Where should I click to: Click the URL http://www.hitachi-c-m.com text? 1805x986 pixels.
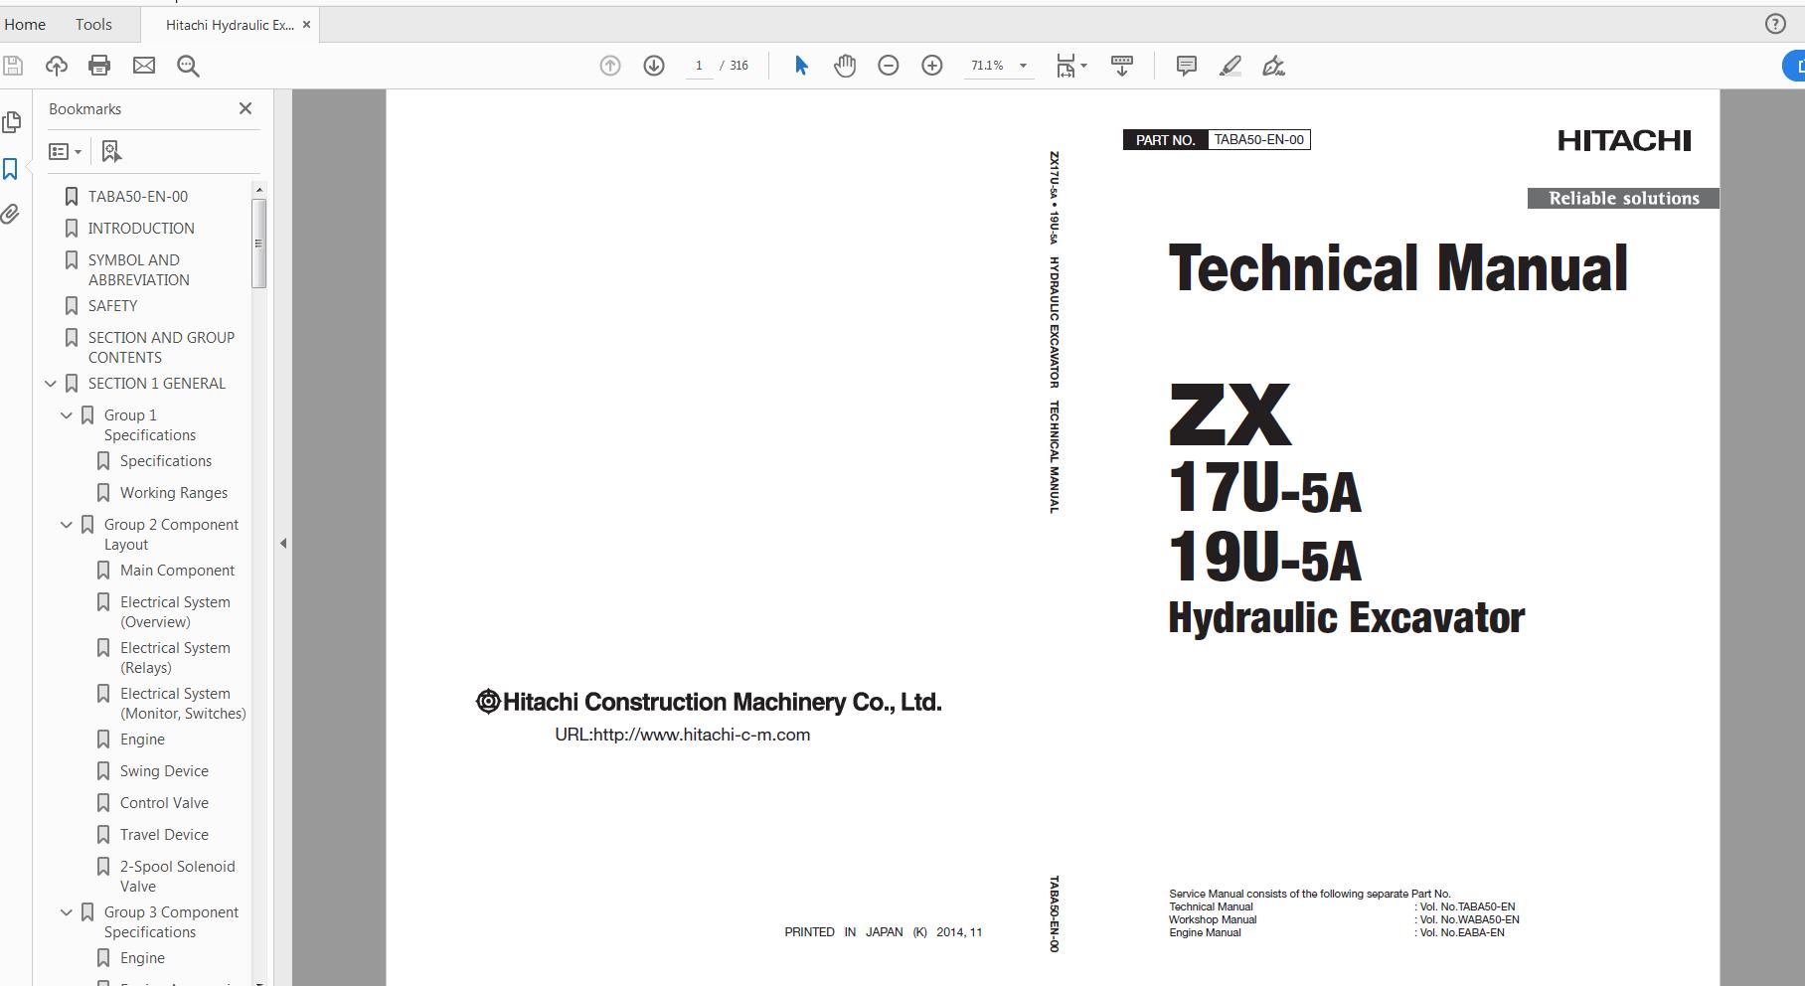pyautogui.click(x=682, y=735)
